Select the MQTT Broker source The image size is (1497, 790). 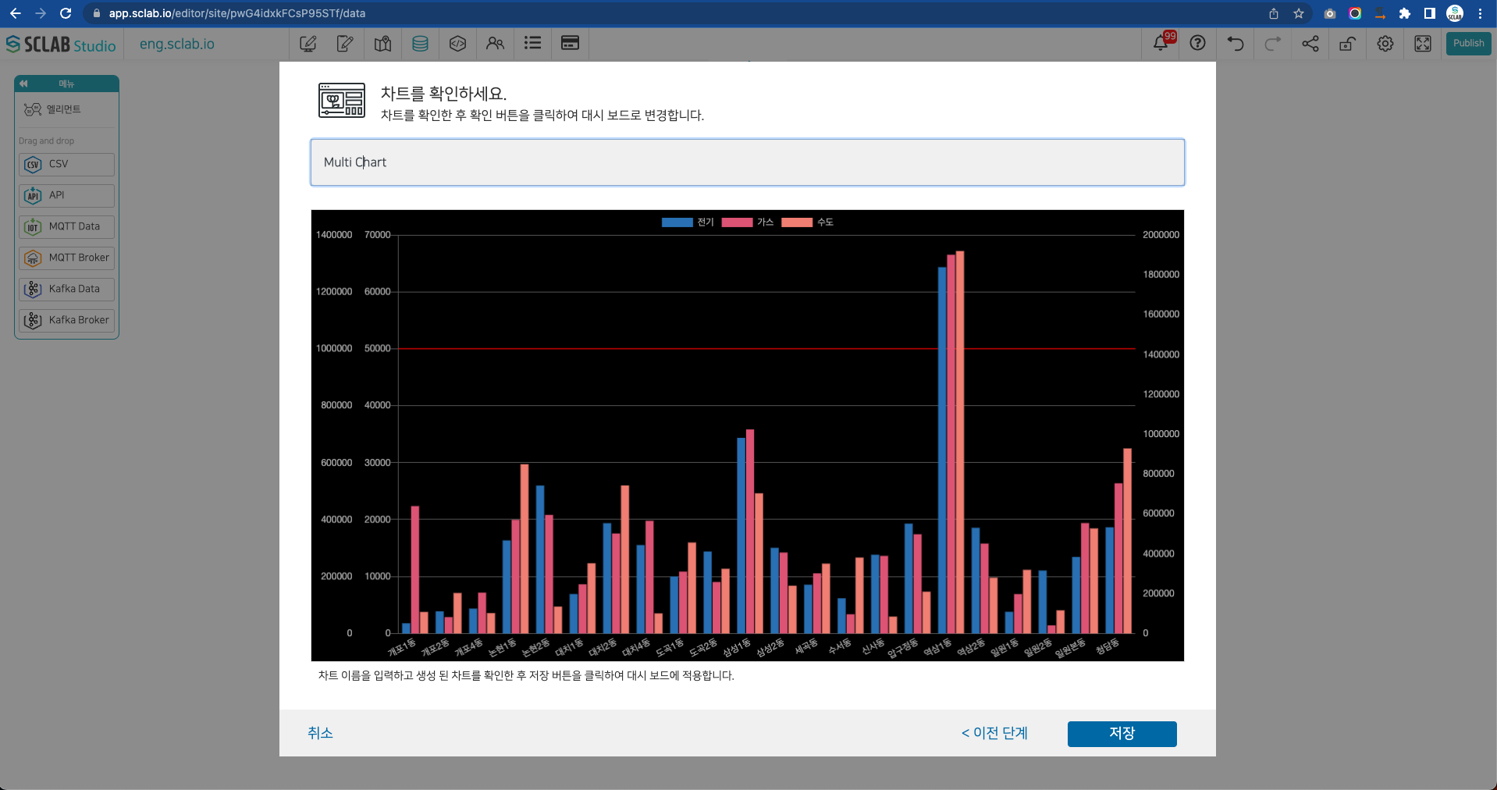tap(66, 258)
